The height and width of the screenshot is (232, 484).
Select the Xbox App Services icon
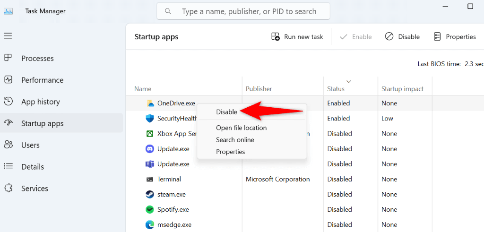tap(150, 134)
